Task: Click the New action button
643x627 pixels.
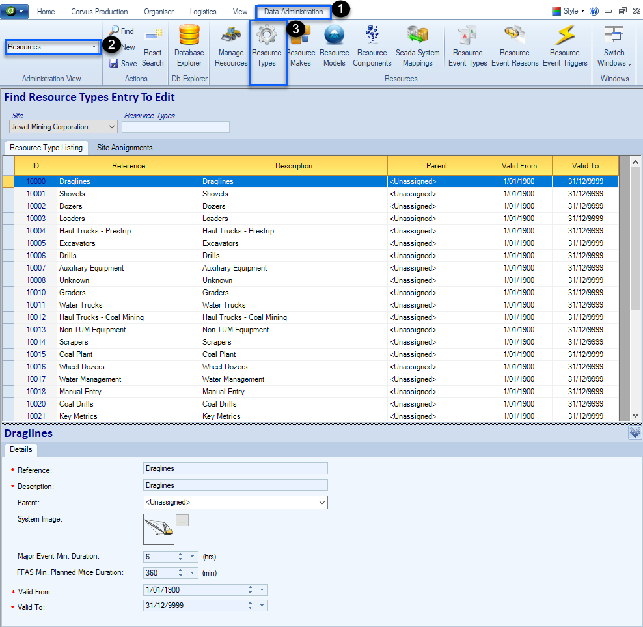Action: pos(128,47)
